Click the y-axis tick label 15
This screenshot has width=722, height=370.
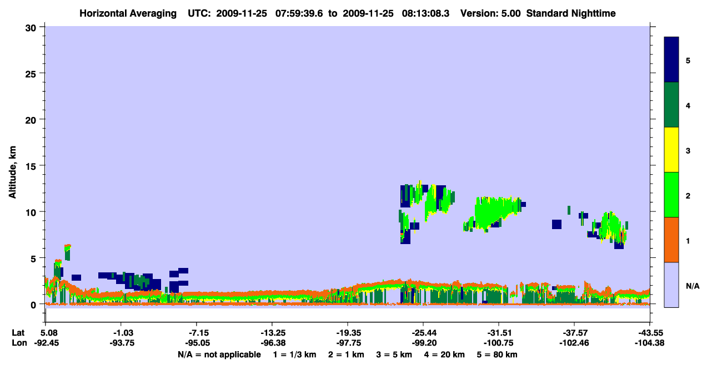point(32,166)
